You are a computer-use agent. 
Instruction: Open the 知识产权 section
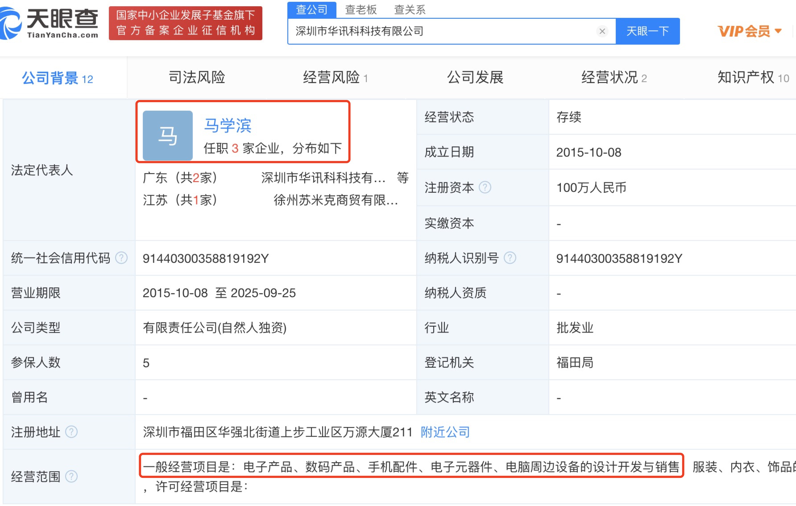tap(745, 77)
